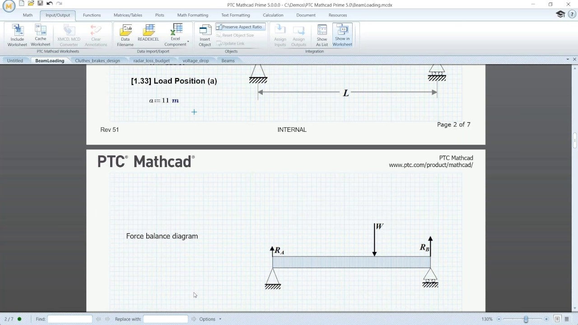Open a file via folder icon

click(31, 4)
